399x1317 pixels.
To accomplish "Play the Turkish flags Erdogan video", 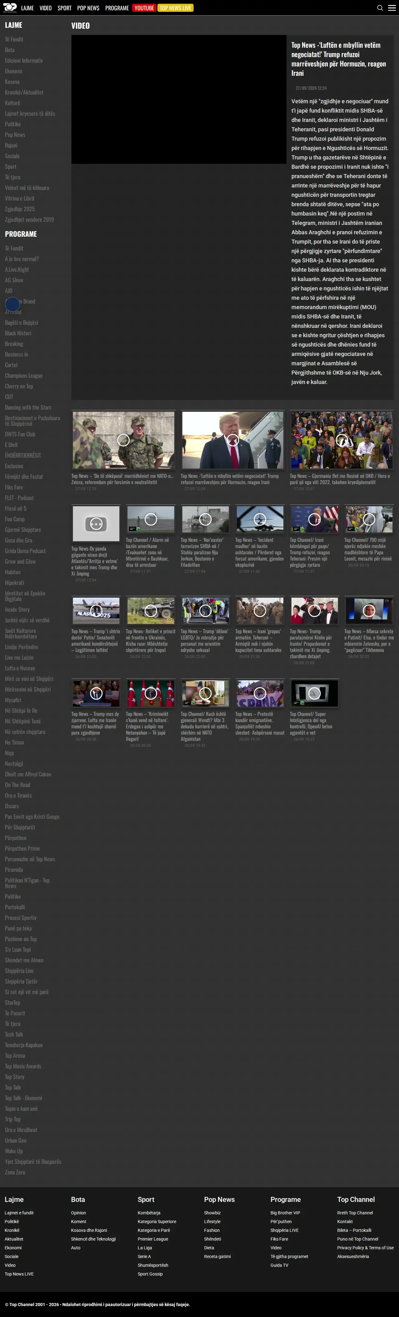I will [151, 693].
